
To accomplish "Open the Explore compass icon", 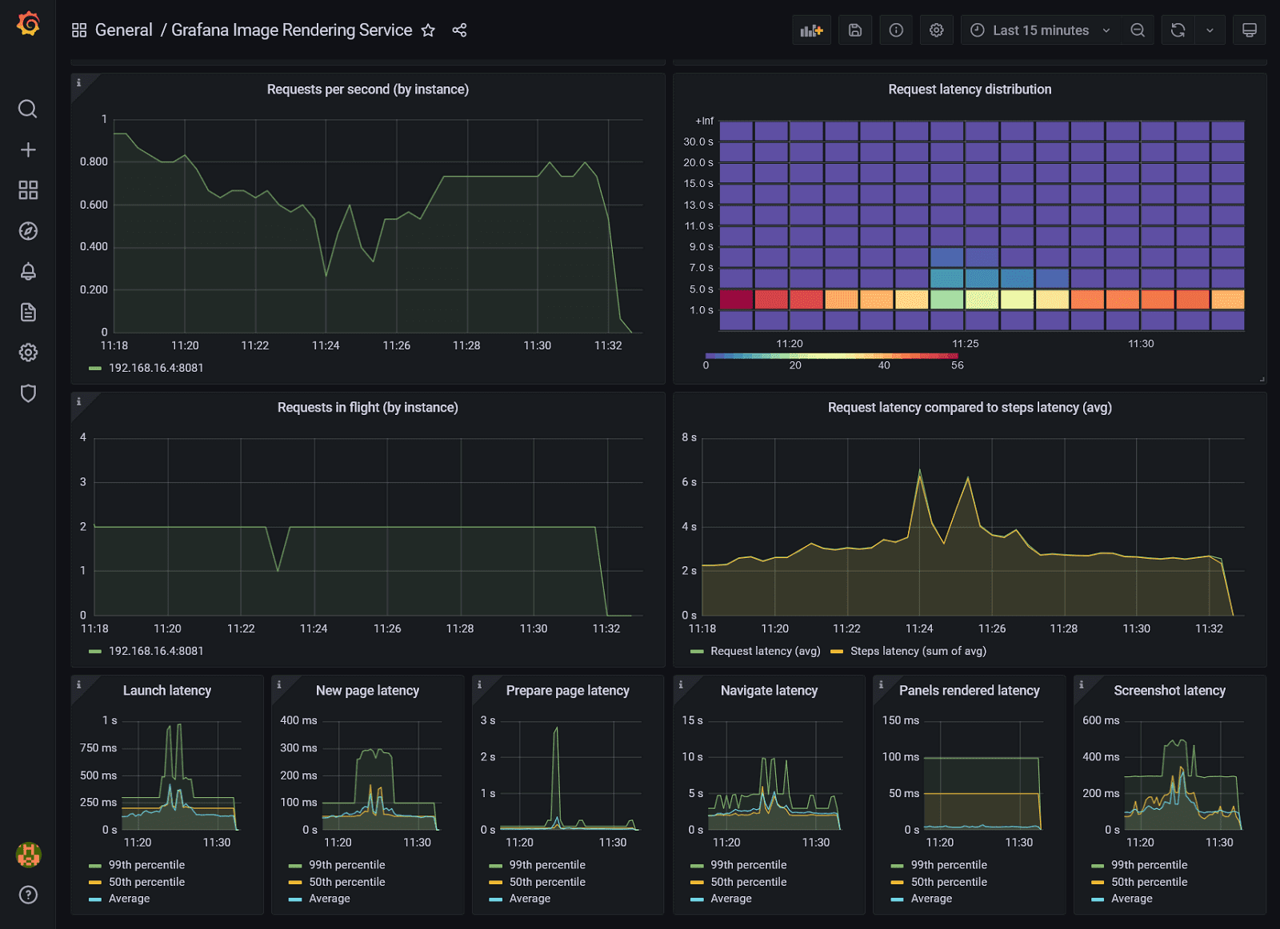I will click(x=28, y=231).
